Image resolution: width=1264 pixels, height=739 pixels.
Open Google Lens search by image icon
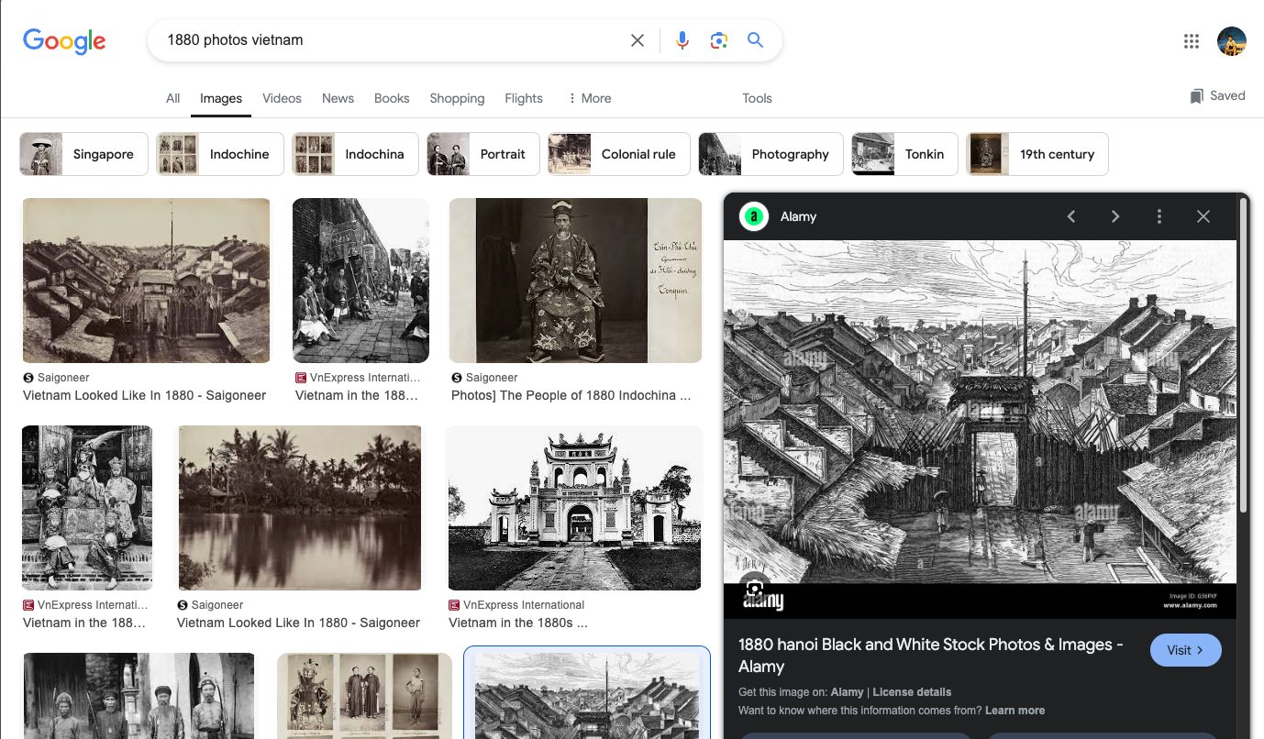coord(718,40)
